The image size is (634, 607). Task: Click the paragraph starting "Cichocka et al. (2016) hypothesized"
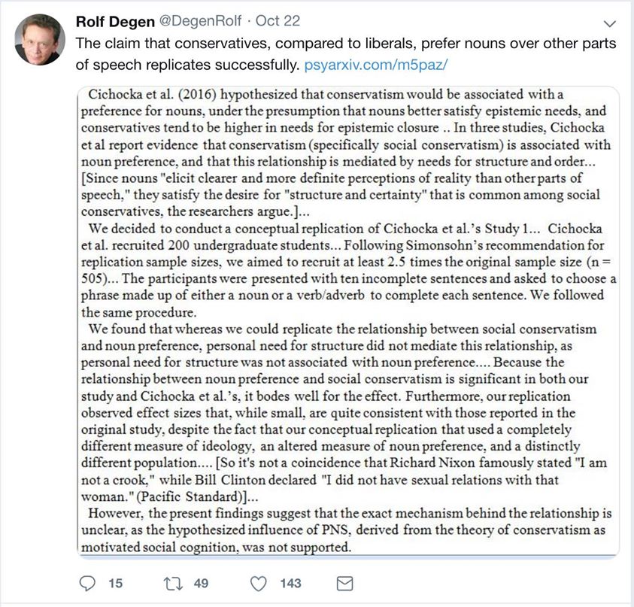click(346, 143)
